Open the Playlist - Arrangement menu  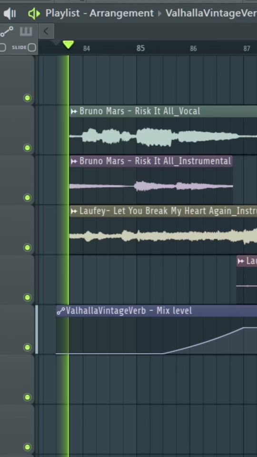99,13
